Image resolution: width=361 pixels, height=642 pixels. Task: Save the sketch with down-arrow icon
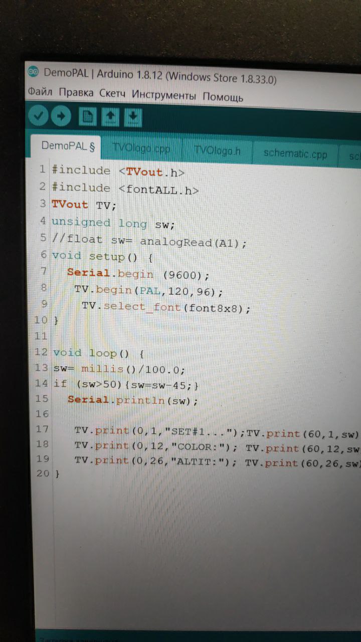coord(133,118)
